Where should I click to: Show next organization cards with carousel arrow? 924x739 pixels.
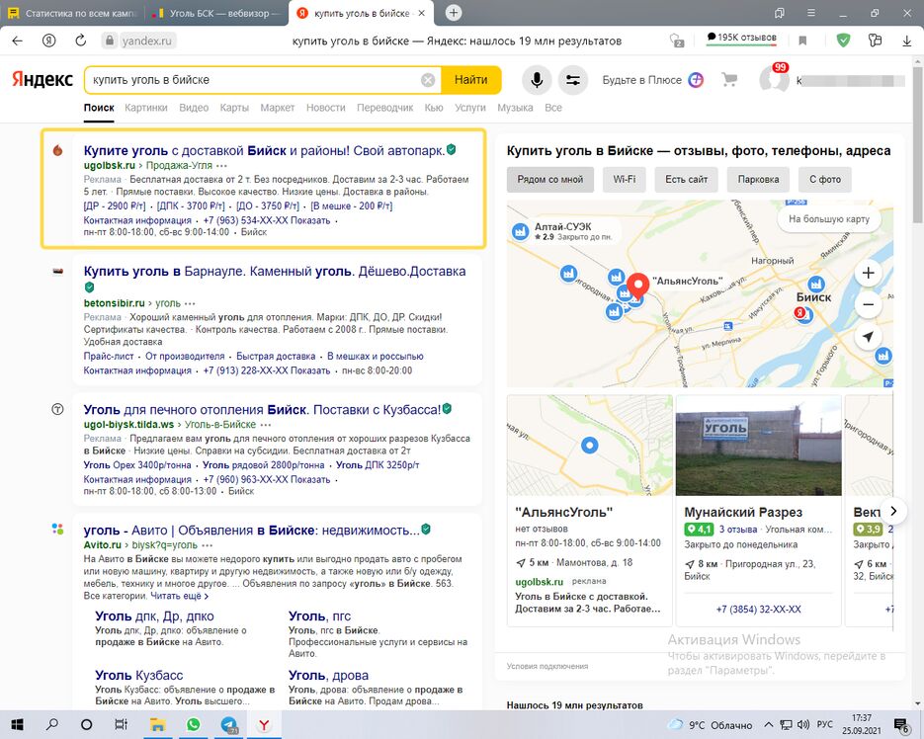pos(893,511)
